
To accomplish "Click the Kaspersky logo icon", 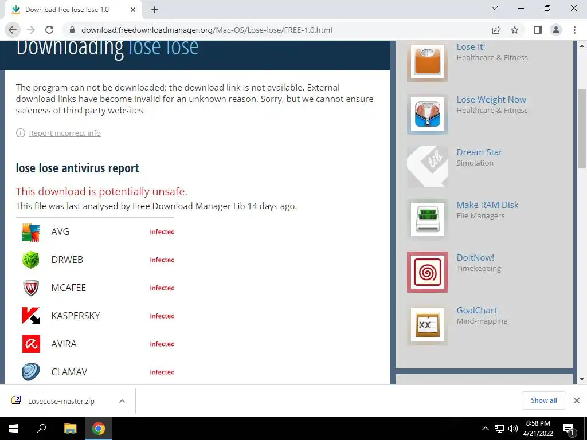I will [31, 316].
